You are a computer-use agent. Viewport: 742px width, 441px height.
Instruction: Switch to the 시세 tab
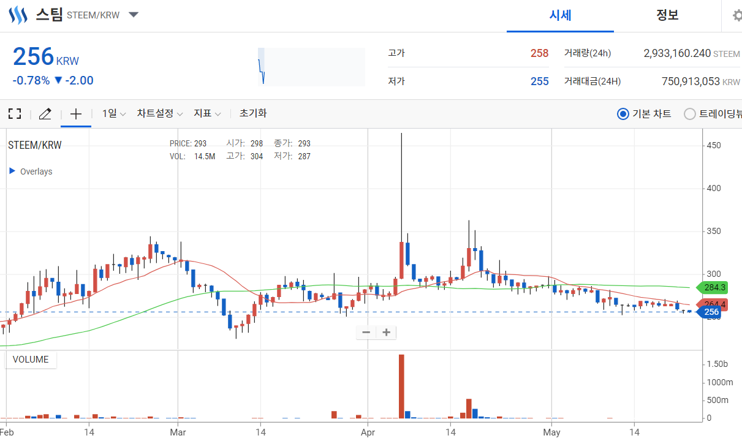(560, 15)
